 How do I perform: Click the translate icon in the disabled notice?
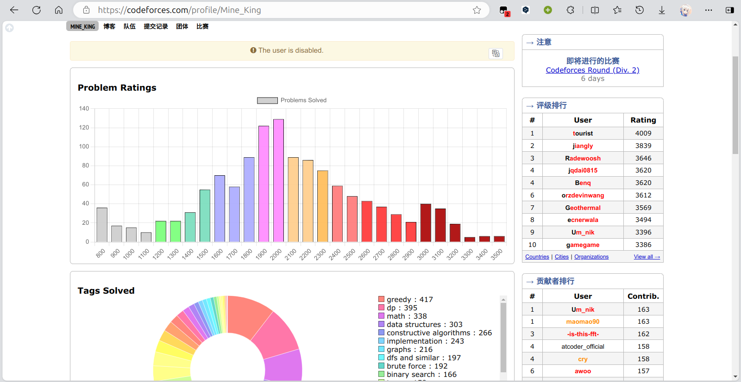point(496,53)
